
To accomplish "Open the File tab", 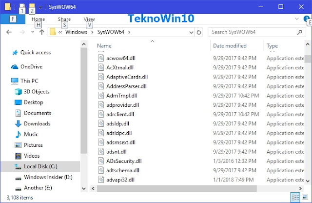I will point(13,19).
